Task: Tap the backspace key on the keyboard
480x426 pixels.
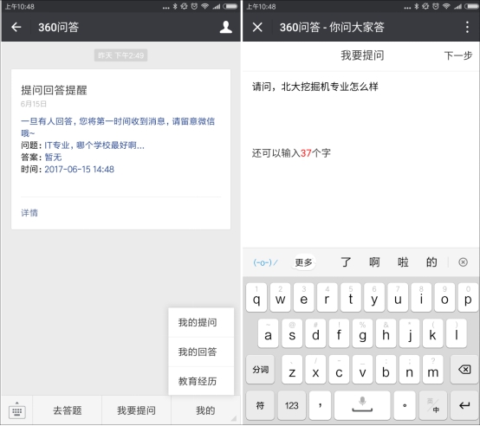Action: (x=464, y=370)
